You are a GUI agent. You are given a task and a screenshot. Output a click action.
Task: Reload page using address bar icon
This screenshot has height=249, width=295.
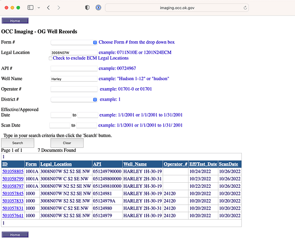coord(245,8)
